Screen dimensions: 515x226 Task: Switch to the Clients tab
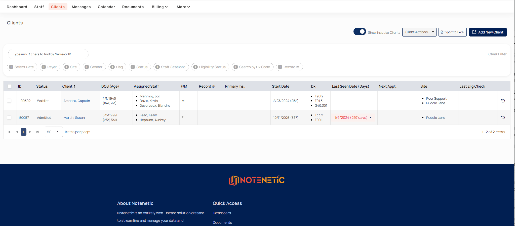pyautogui.click(x=58, y=7)
